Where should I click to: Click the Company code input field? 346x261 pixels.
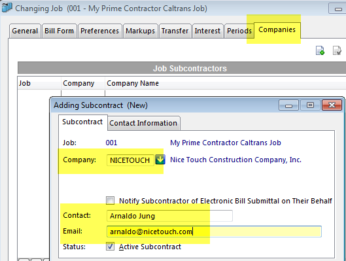click(x=130, y=160)
